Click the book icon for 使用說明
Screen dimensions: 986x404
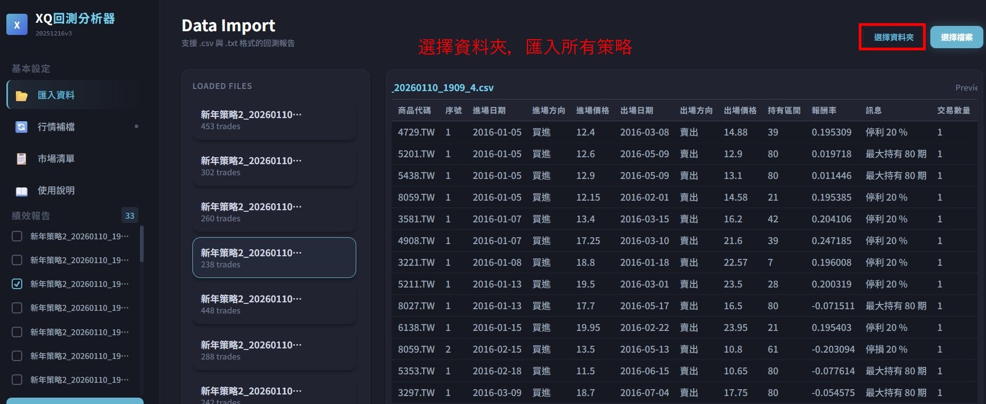click(x=22, y=191)
